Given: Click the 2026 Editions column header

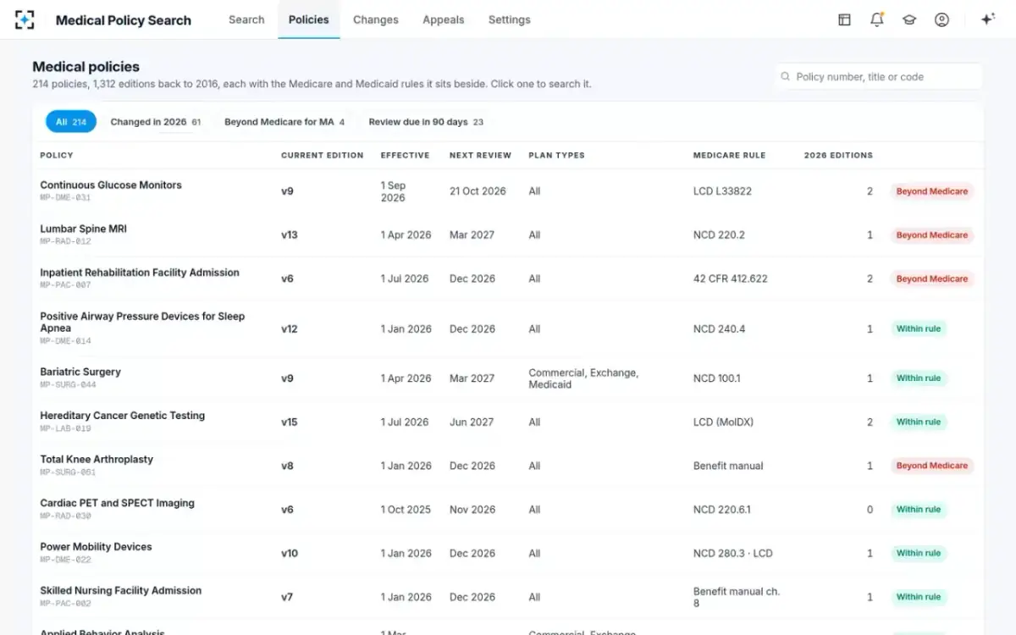Looking at the screenshot, I should [838, 155].
